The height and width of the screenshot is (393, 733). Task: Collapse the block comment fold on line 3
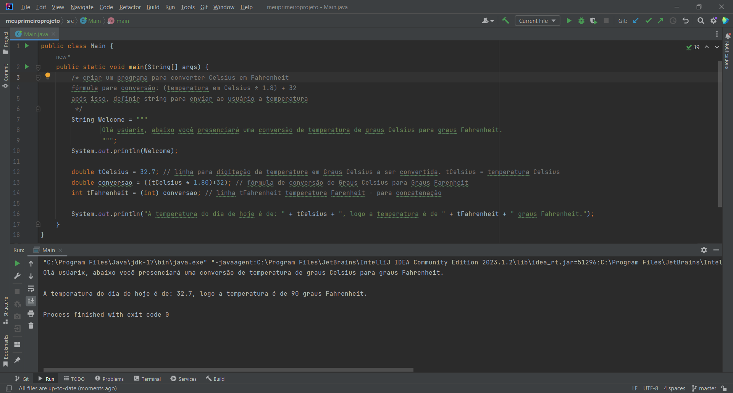point(38,78)
